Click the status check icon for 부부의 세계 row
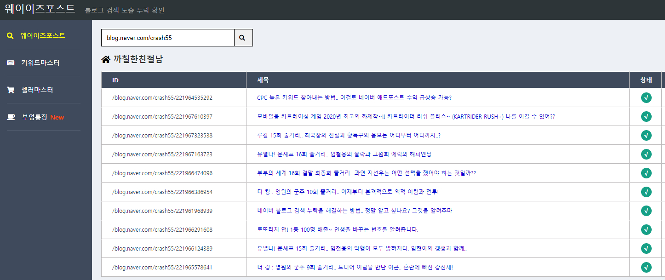Viewport: 665px width, 280px height. pyautogui.click(x=646, y=173)
